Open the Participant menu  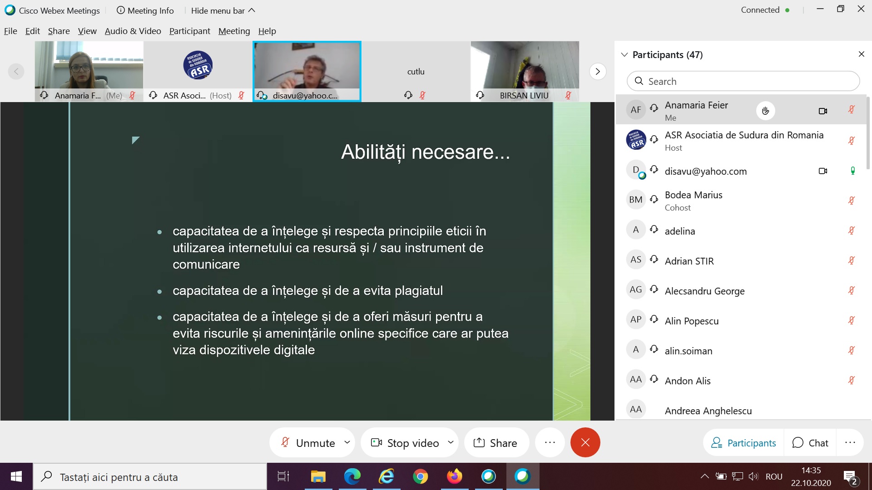point(189,31)
